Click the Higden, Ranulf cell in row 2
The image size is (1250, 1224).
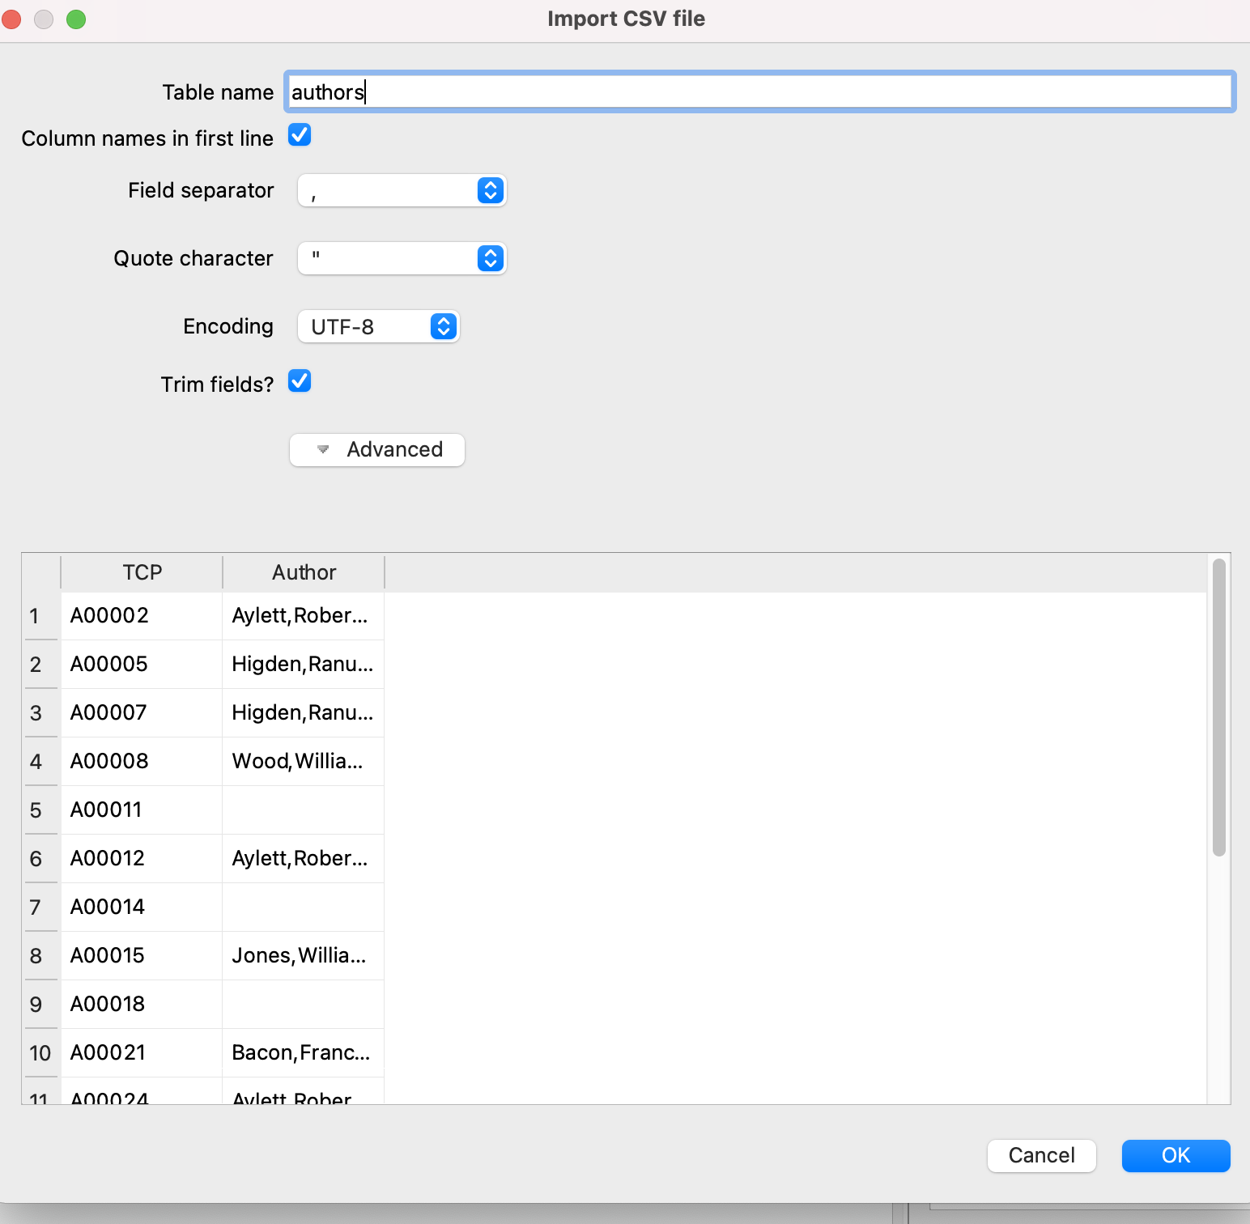click(302, 664)
